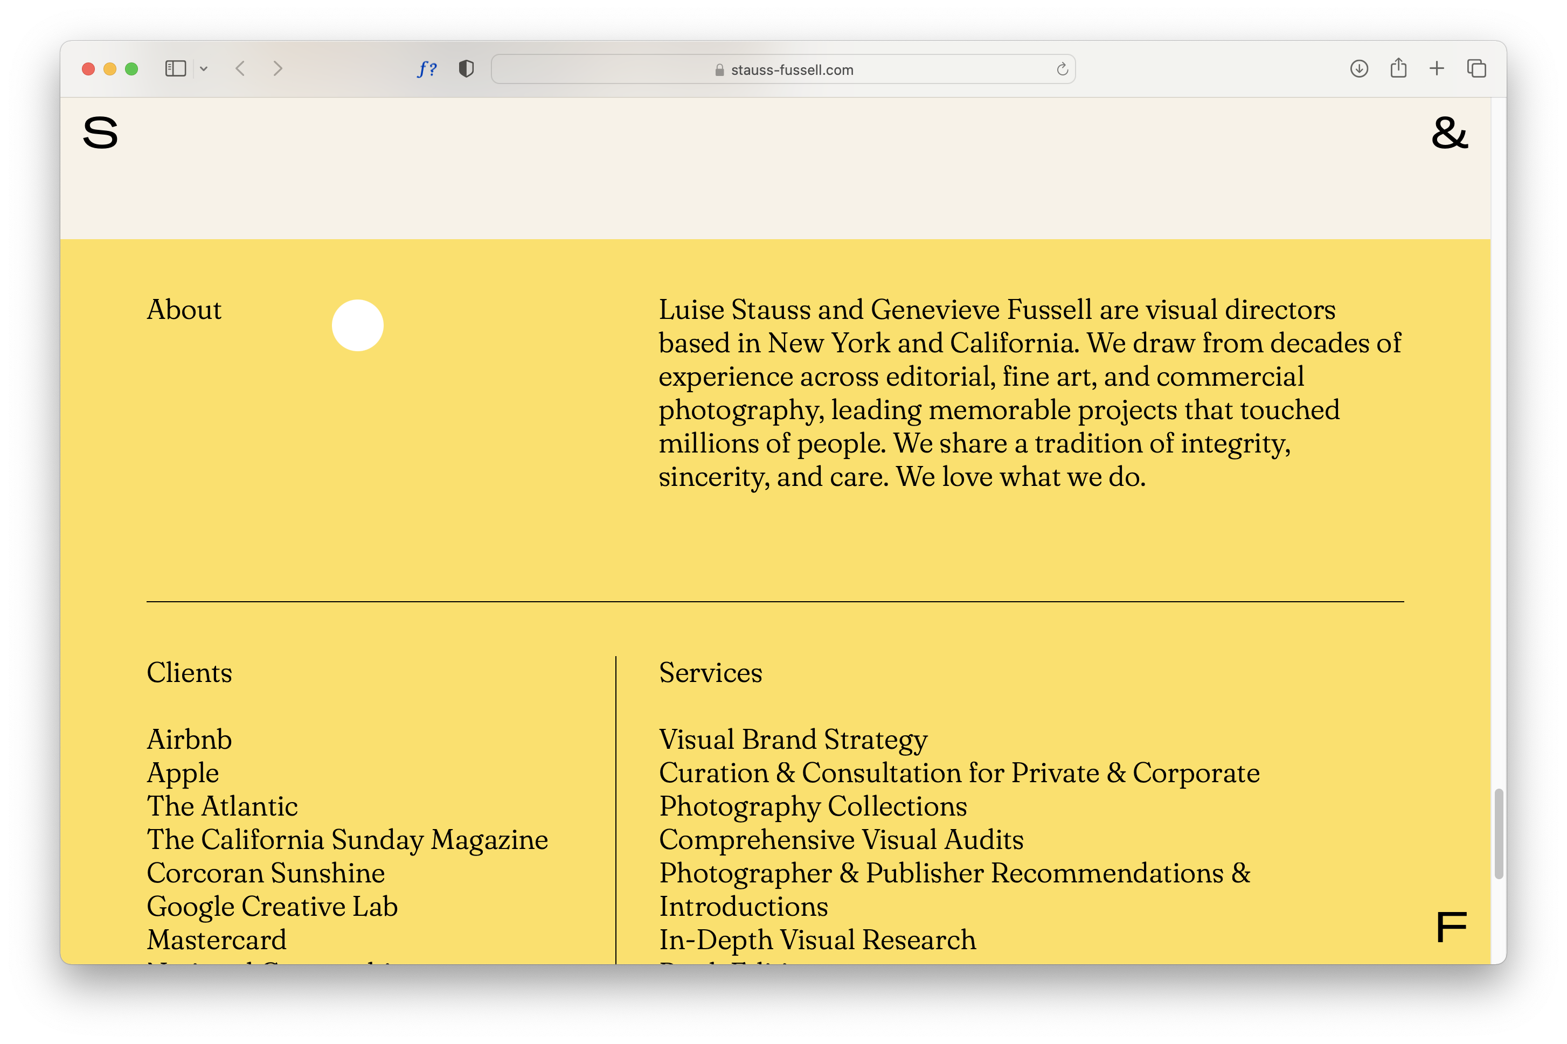The height and width of the screenshot is (1044, 1567).
Task: Click The California Sunday Magazine entry
Action: pyautogui.click(x=347, y=840)
